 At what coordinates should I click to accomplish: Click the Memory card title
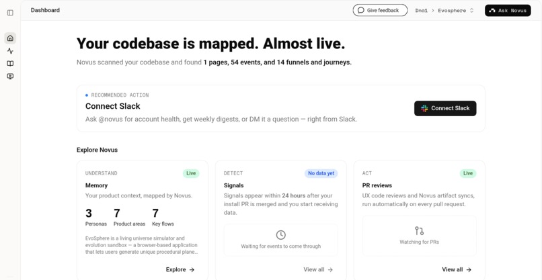pyautogui.click(x=96, y=185)
